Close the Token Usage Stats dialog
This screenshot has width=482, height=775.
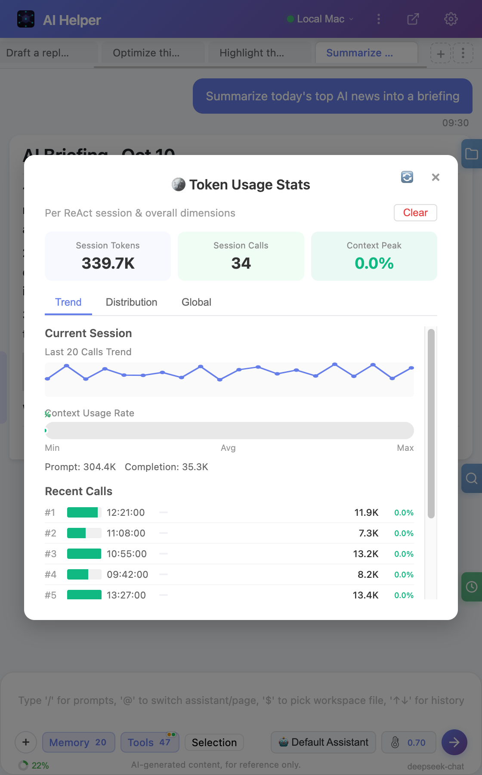point(436,177)
